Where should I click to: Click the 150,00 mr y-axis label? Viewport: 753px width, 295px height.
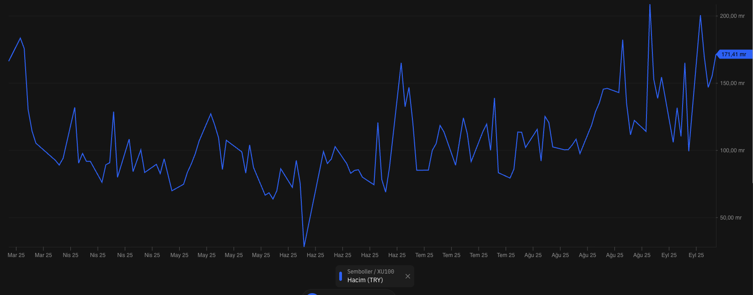[x=732, y=83]
